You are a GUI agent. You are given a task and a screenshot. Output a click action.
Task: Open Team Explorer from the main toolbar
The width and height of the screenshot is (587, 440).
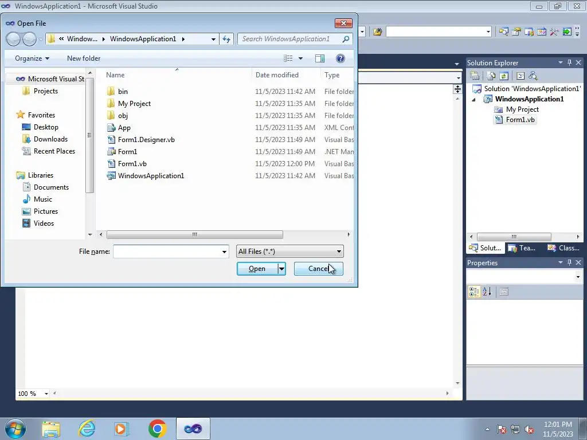point(529,32)
